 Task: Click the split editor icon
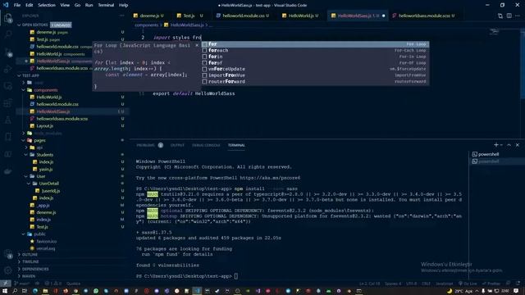[509, 16]
